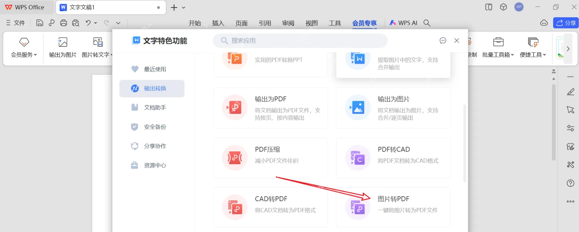
Task: Click the settings sliders icon in right sidebar
Action: point(570,128)
